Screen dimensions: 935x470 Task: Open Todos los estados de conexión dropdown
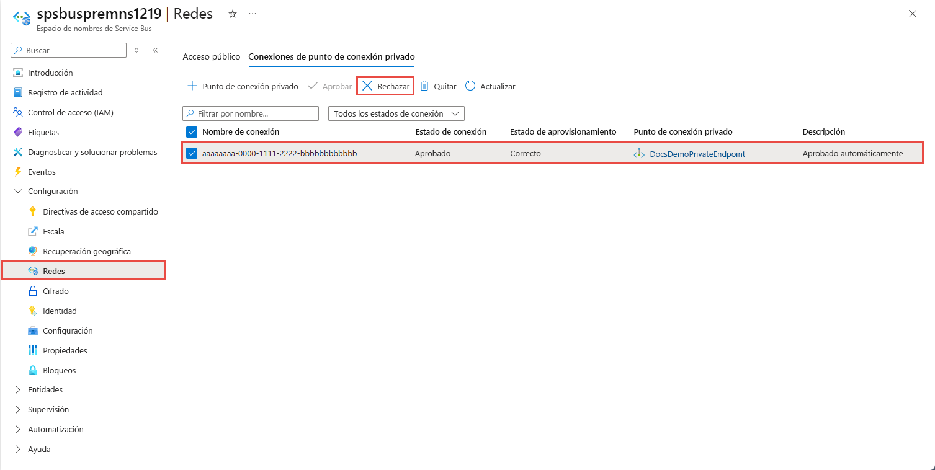(396, 113)
